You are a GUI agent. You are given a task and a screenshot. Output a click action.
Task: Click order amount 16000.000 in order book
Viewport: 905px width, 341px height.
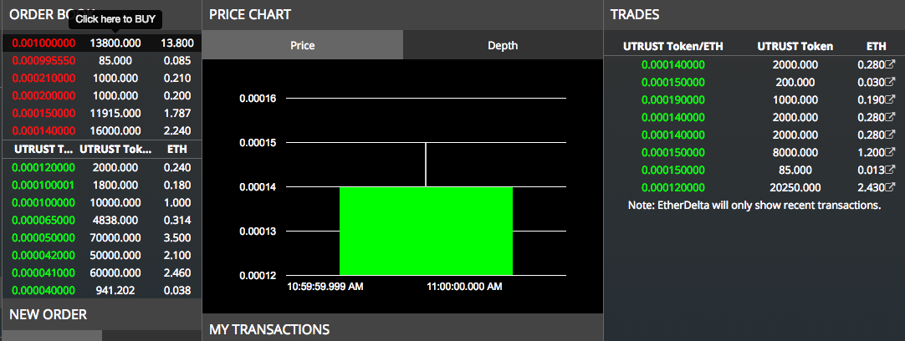(115, 130)
